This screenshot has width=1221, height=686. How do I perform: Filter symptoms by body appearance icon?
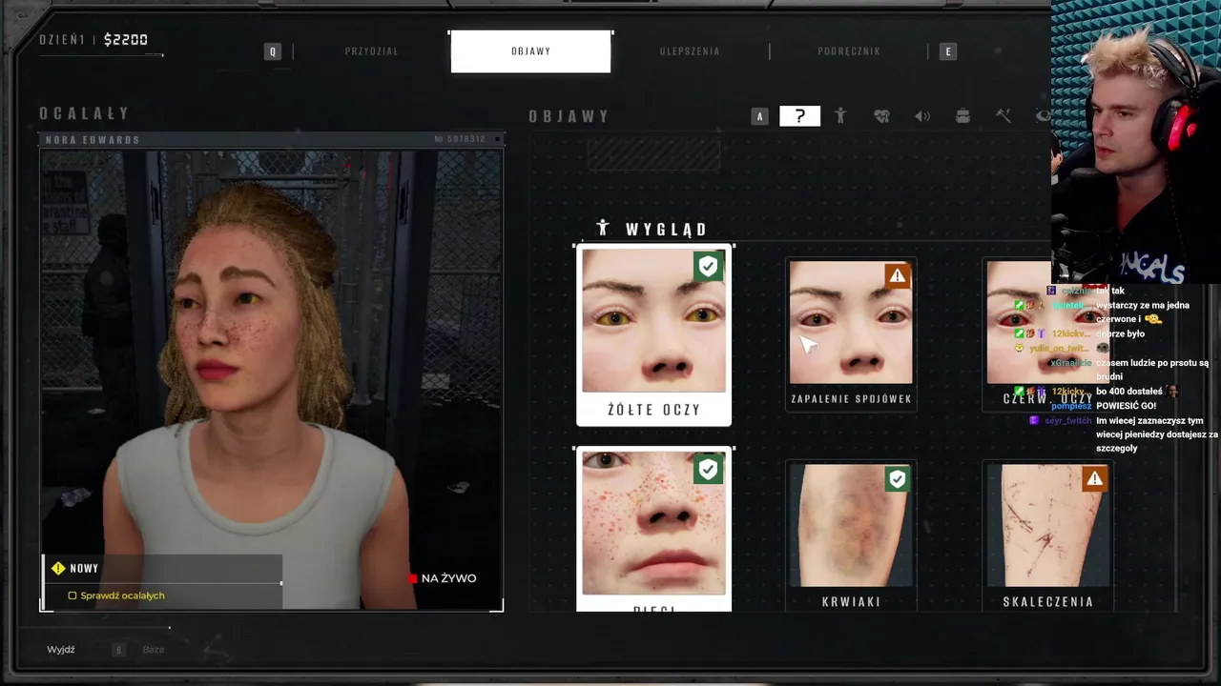point(840,116)
